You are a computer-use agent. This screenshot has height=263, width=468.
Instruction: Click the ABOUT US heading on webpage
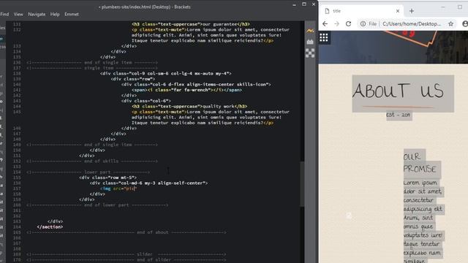(398, 91)
